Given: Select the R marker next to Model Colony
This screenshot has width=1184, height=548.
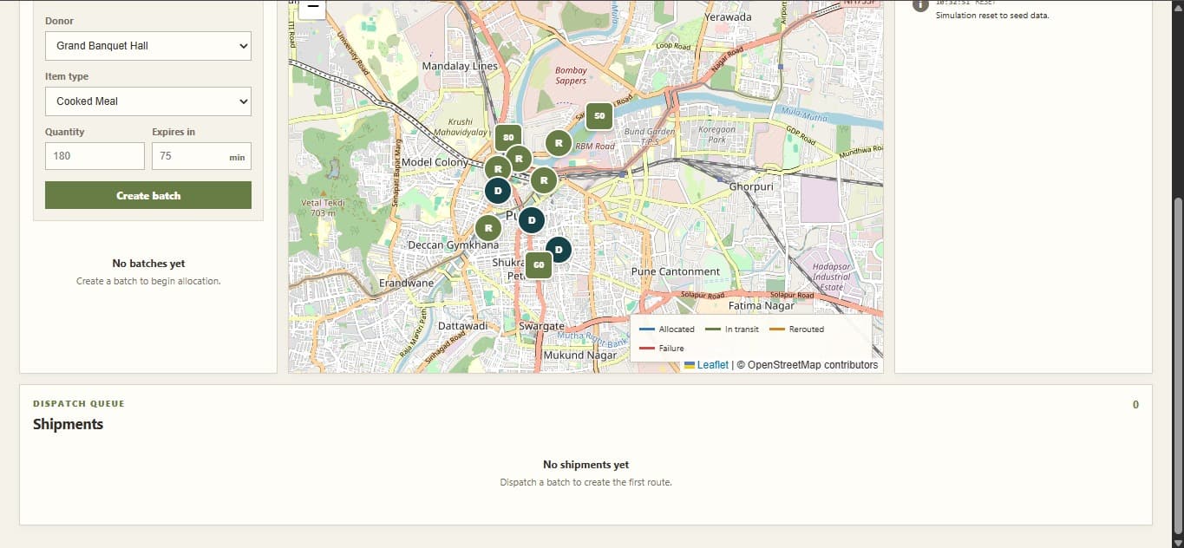Looking at the screenshot, I should 498,168.
